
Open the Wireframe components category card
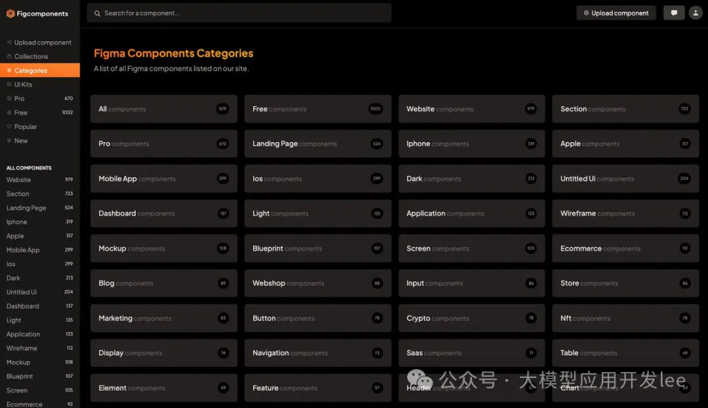point(625,213)
